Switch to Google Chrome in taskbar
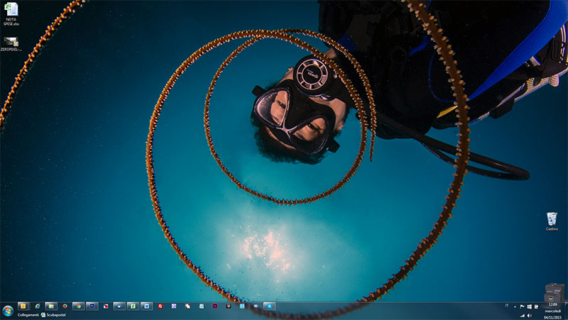Image resolution: width=568 pixels, height=320 pixels. (x=78, y=306)
